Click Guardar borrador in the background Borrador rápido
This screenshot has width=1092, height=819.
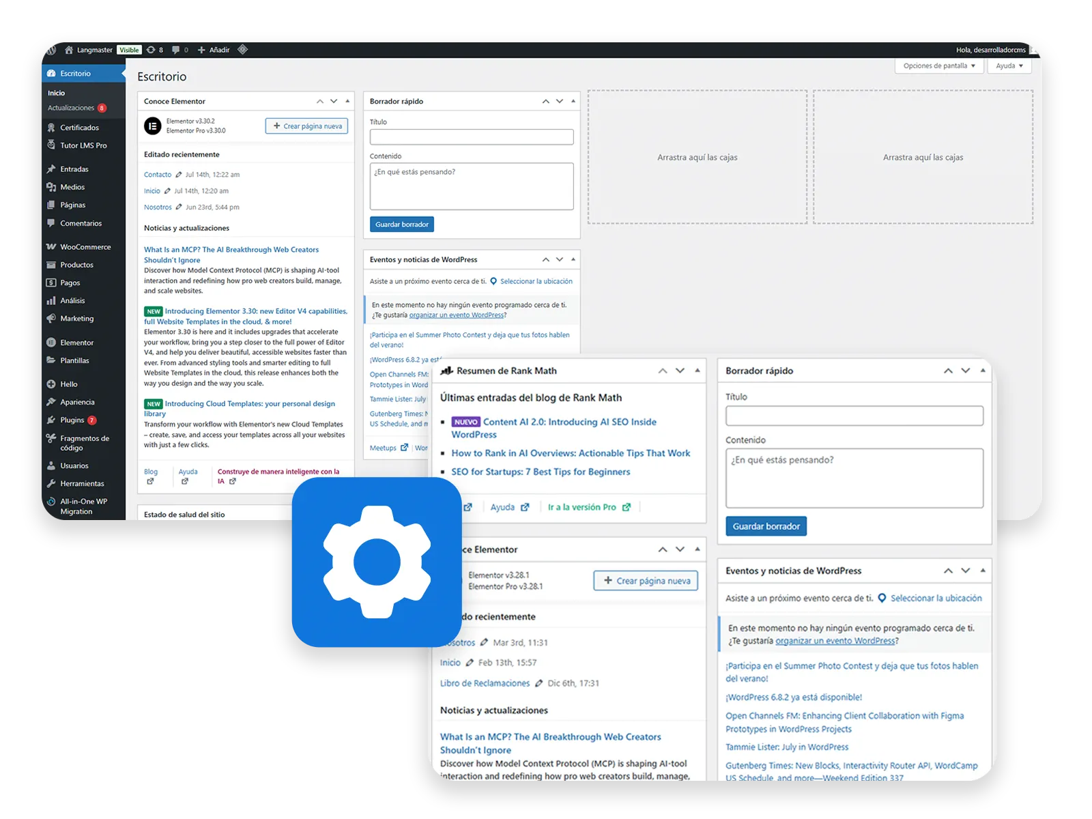[x=402, y=225]
